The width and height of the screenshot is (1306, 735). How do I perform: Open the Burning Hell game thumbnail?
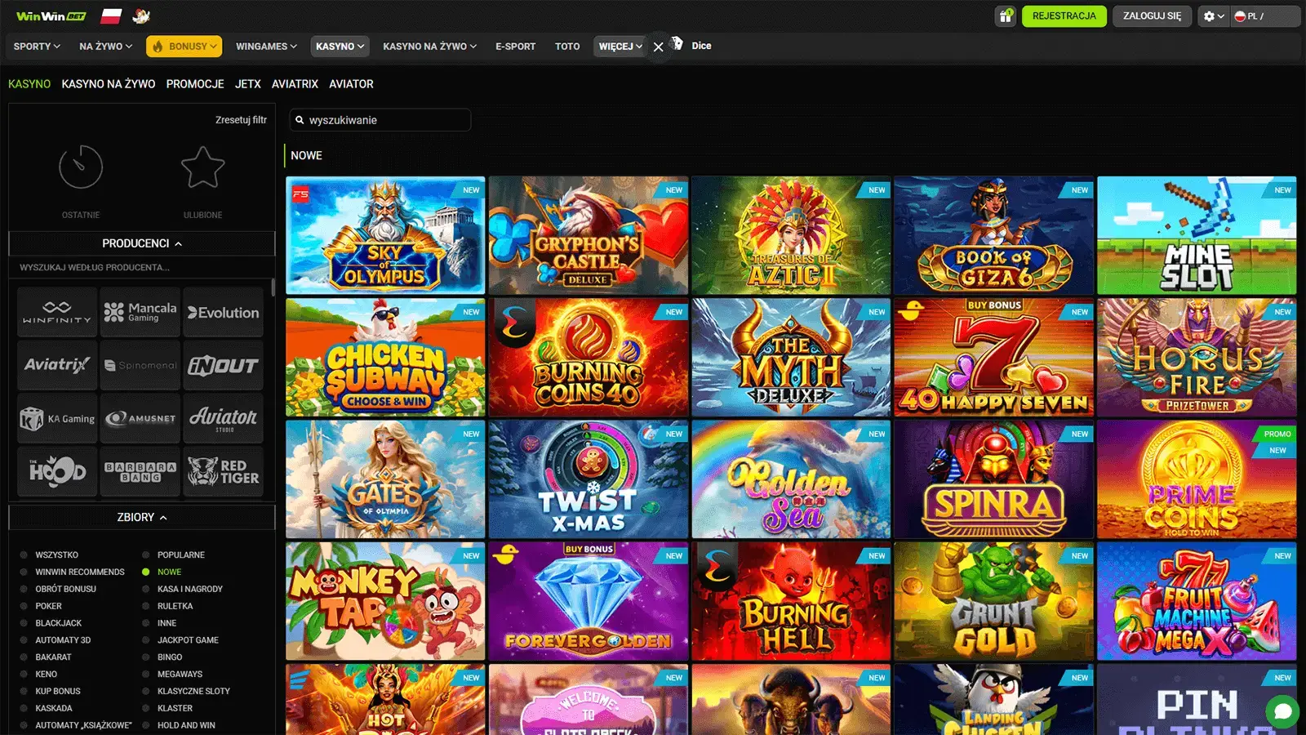[791, 601]
